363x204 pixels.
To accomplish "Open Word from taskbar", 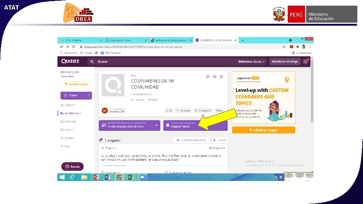I will (107, 177).
